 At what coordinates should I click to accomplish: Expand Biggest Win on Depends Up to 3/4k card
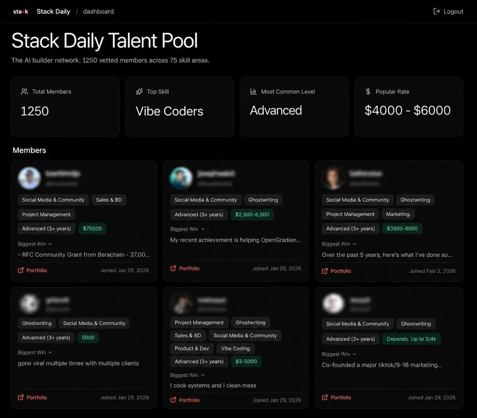[355, 354]
